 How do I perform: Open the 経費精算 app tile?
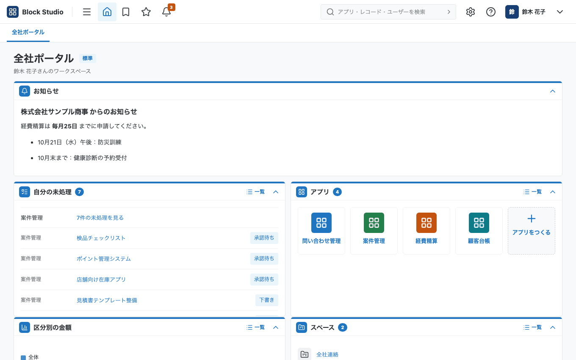426,231
